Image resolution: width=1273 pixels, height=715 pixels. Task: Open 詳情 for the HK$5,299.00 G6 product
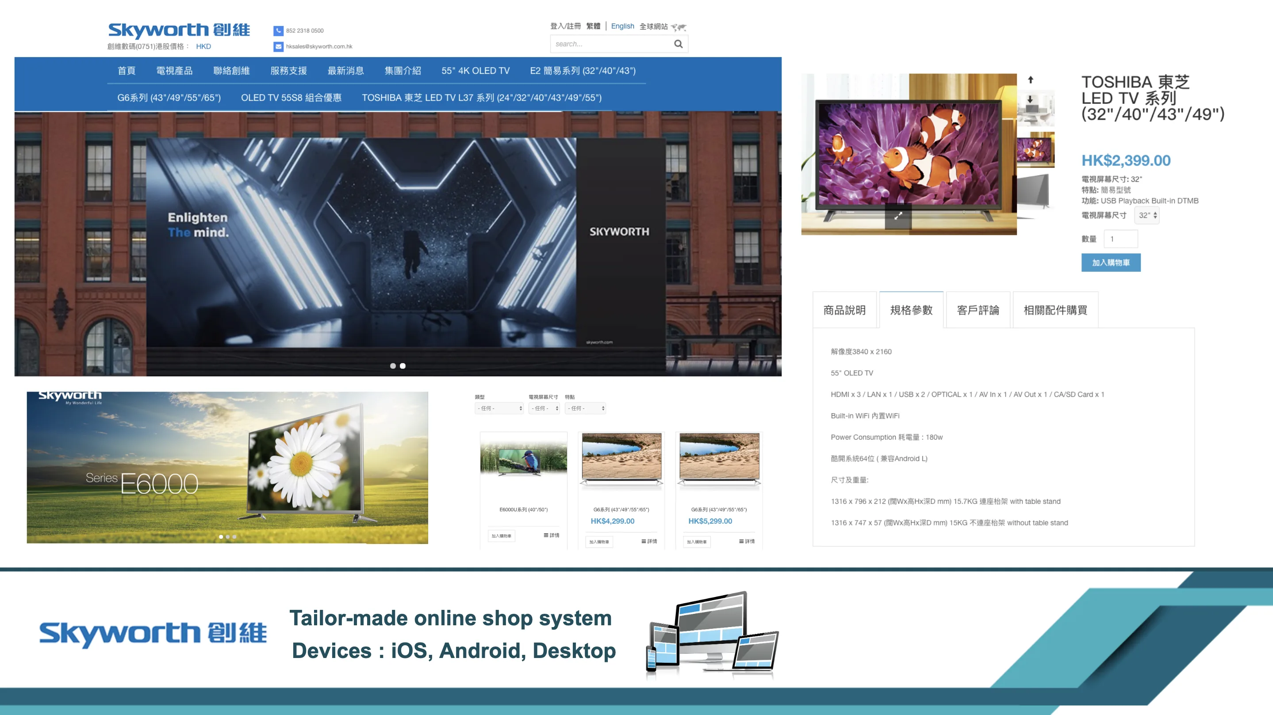pos(747,541)
